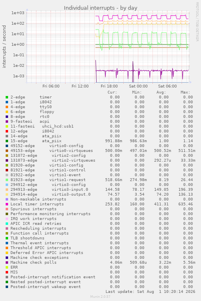This screenshot has height=301, width=201.
Task: Click the yellow virtio3-output.0 legend swatch
Action: click(x=7, y=194)
